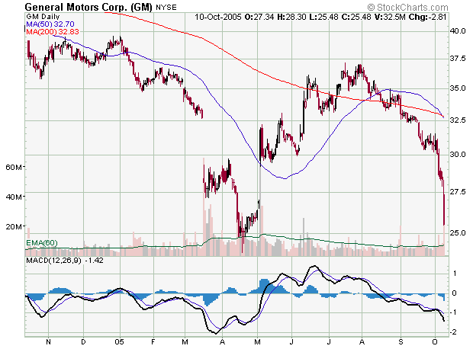Click the 30.0 price axis label

tap(457, 155)
